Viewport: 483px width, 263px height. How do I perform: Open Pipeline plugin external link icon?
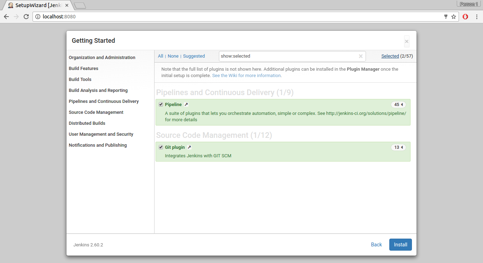click(186, 105)
